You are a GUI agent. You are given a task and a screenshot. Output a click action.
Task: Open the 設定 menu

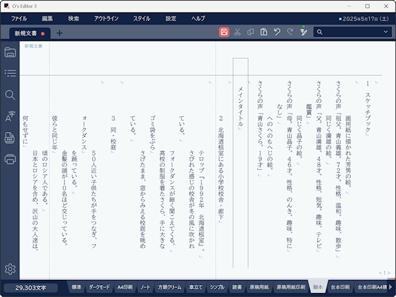click(171, 18)
